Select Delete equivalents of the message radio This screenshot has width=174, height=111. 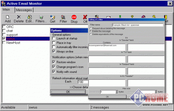coord(91,34)
